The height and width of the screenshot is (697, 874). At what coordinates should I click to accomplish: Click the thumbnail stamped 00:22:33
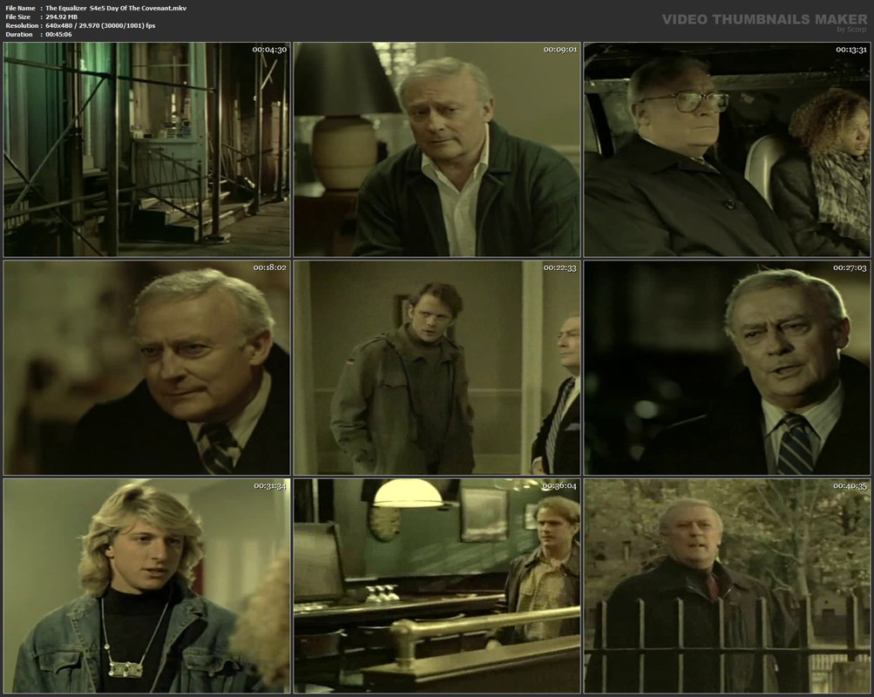(437, 368)
